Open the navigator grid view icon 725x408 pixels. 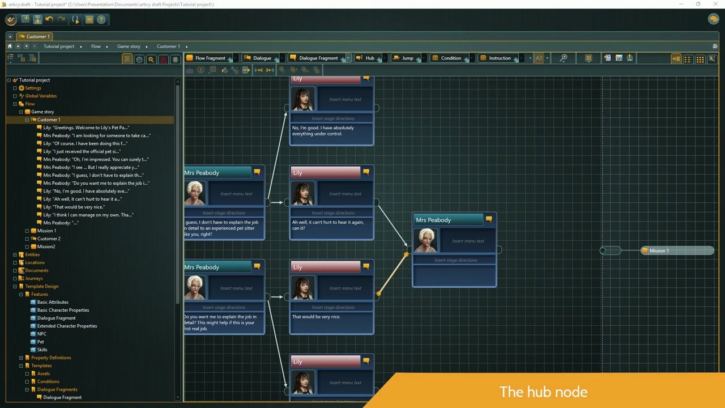(175, 59)
